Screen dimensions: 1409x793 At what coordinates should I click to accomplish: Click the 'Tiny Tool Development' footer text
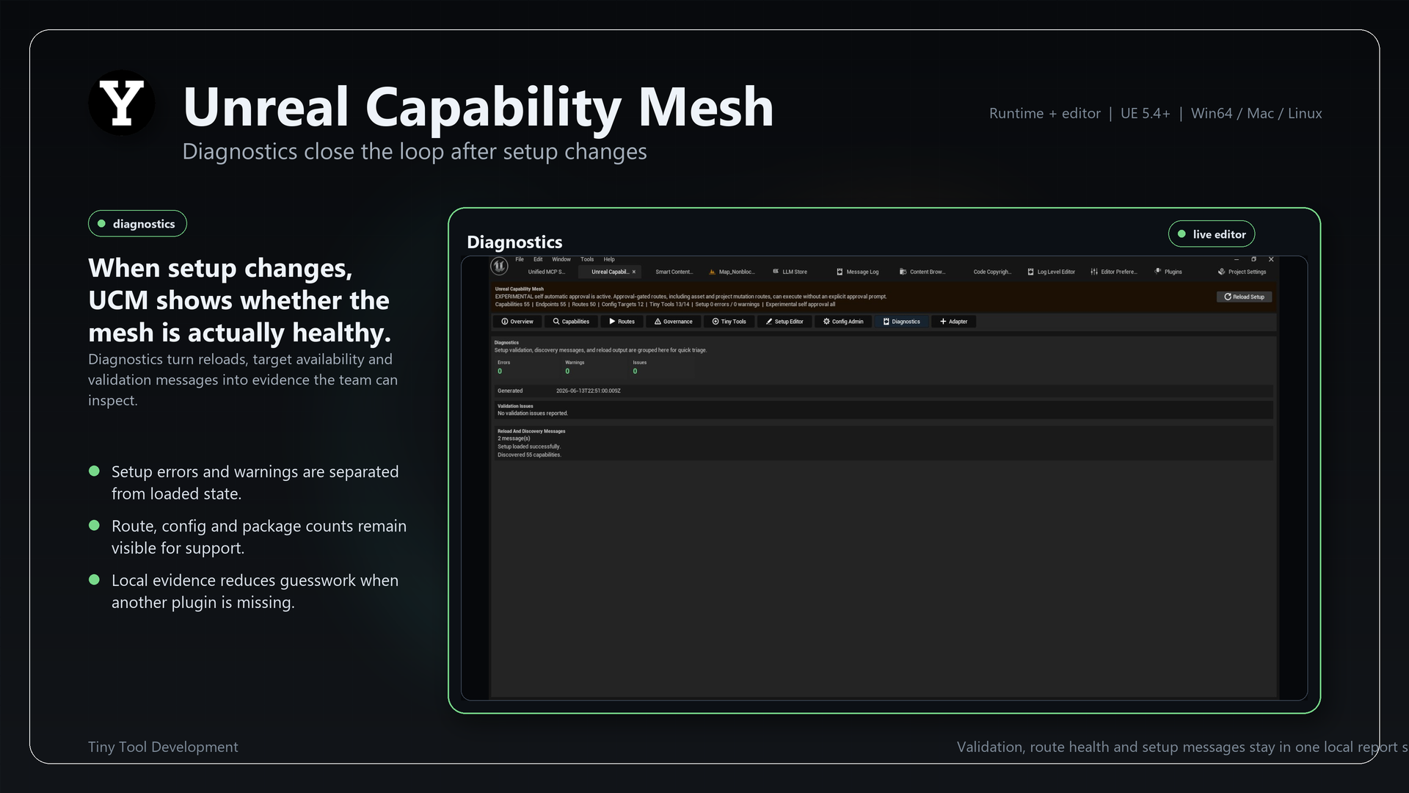163,747
